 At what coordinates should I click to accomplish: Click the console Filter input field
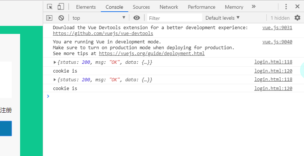[x=175, y=18]
